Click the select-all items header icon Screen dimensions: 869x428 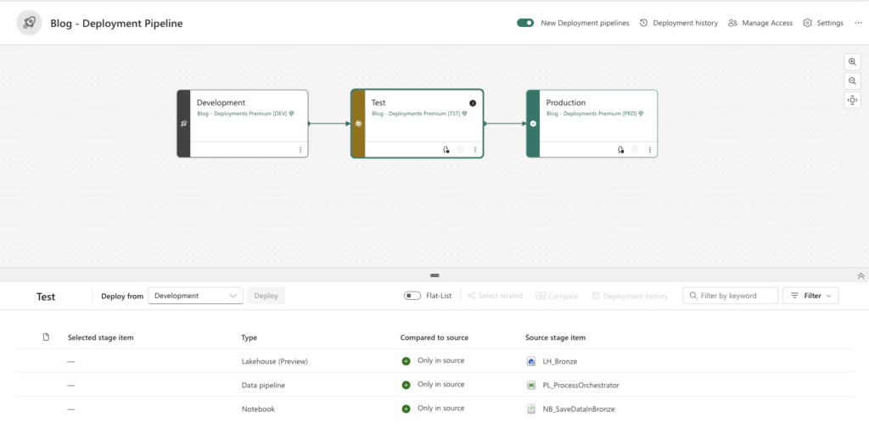[46, 337]
